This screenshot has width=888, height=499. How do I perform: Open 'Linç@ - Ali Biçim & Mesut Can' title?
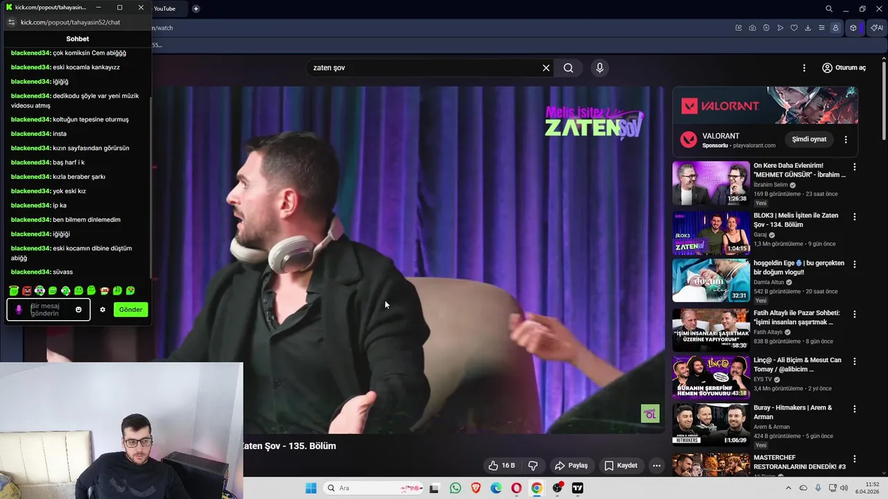click(x=797, y=365)
